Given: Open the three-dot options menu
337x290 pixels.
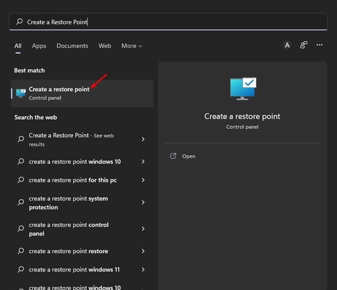Looking at the screenshot, I should (x=320, y=45).
